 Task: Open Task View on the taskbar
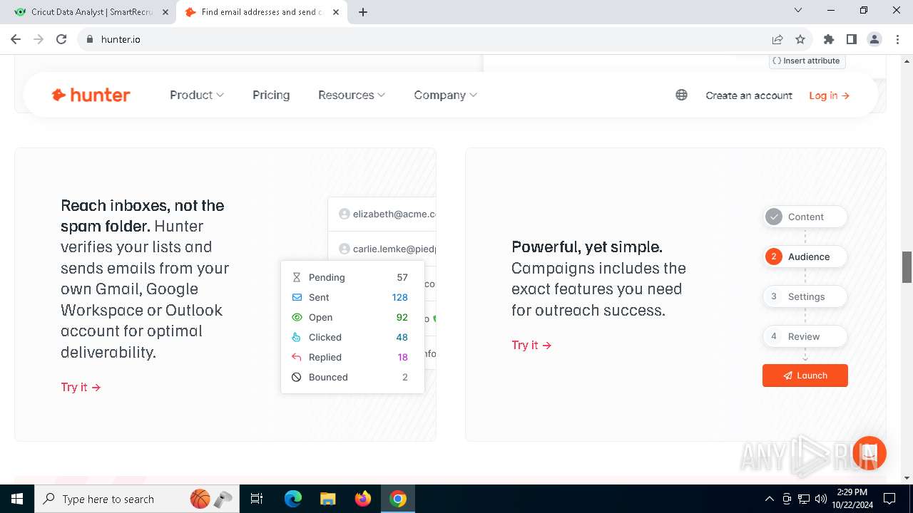click(x=257, y=499)
